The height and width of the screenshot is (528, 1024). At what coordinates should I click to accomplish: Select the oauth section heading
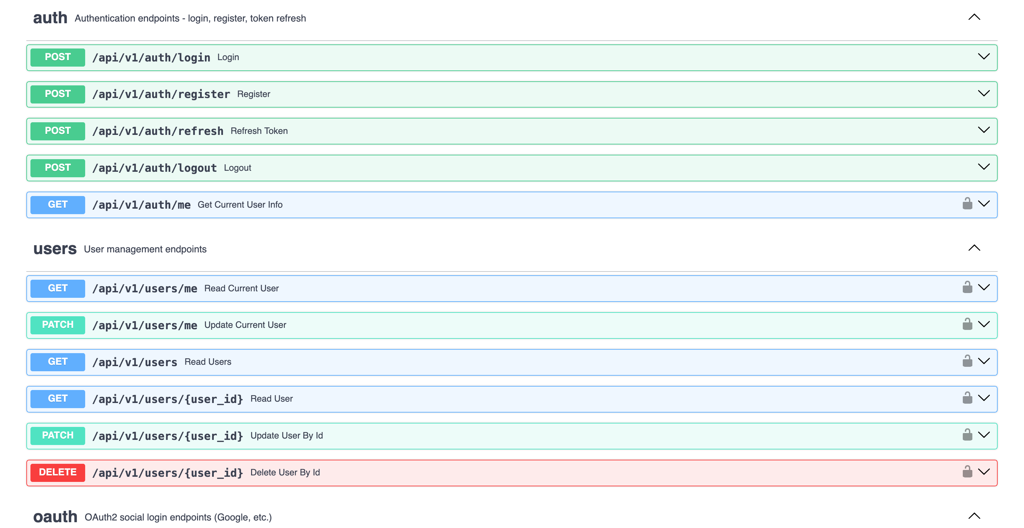click(x=55, y=516)
